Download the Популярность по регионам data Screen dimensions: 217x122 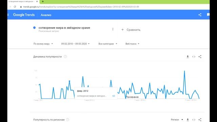coord(188,120)
